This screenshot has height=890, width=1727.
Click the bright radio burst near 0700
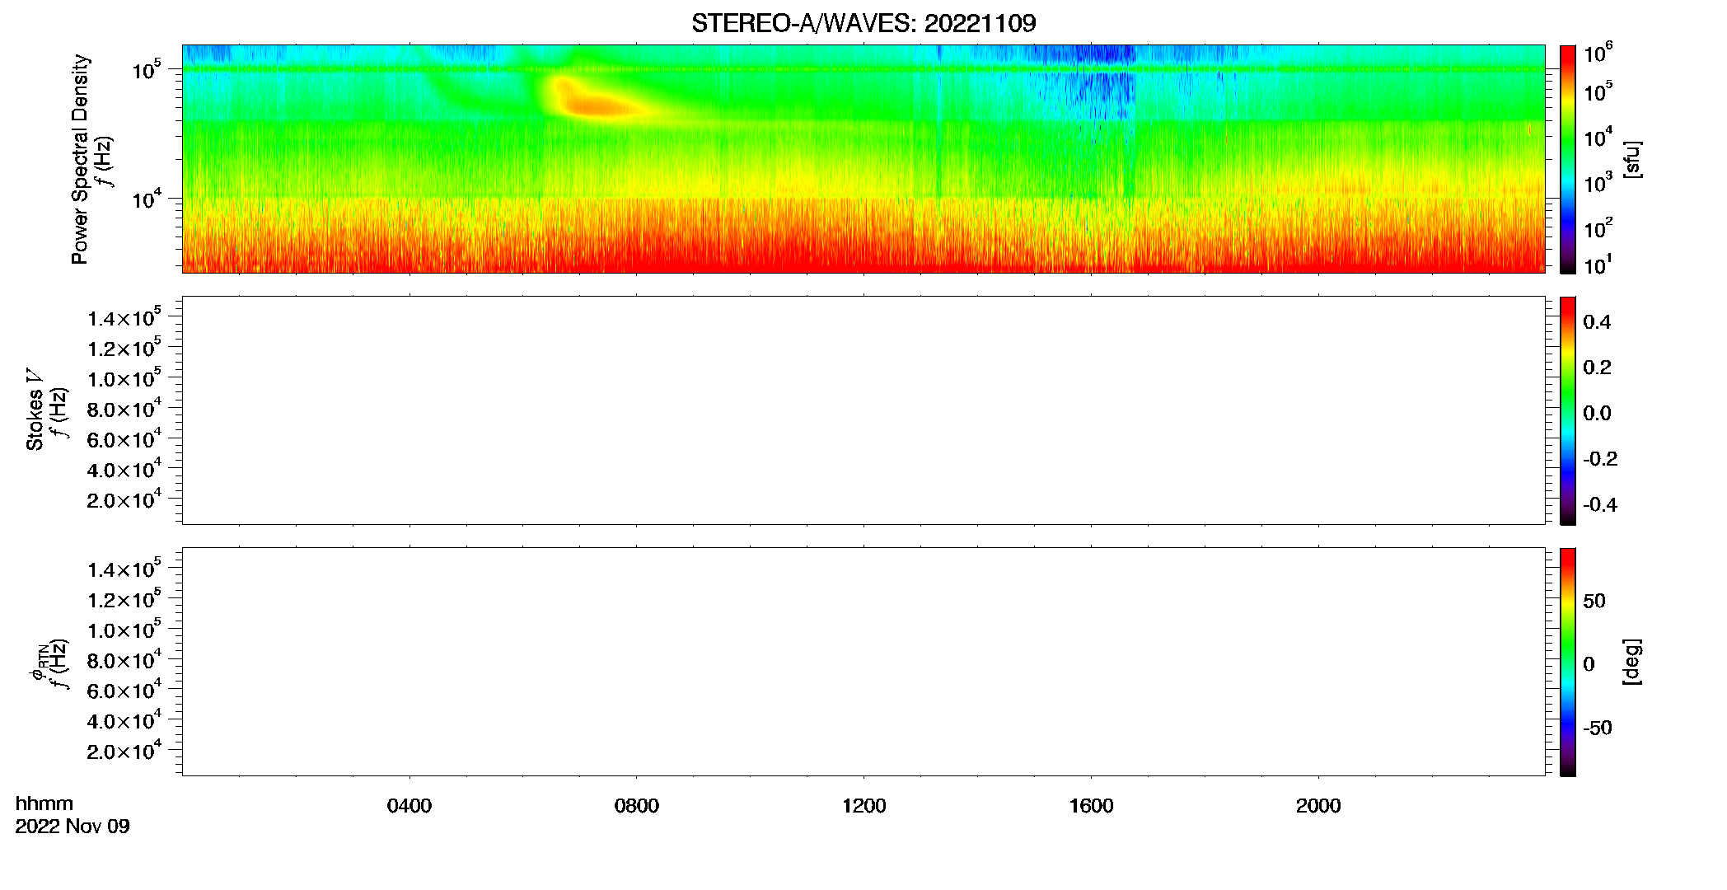coord(593,103)
